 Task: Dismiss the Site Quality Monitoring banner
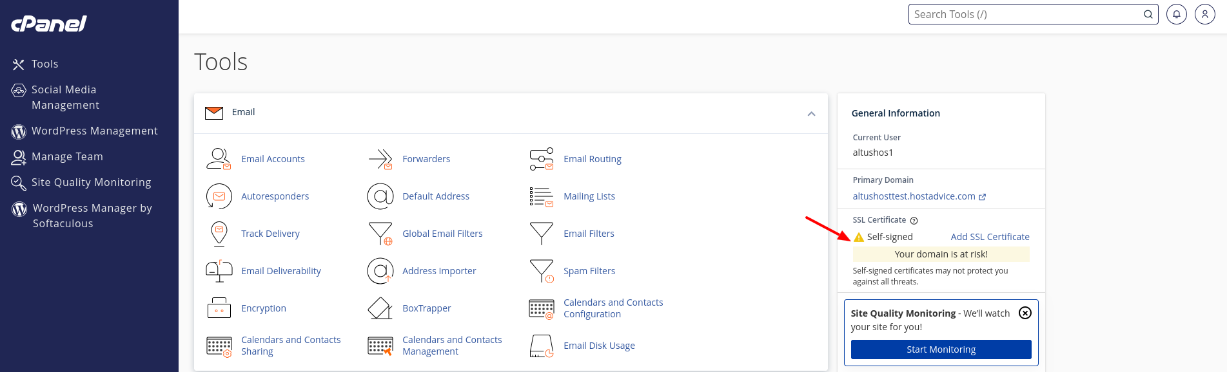1025,313
